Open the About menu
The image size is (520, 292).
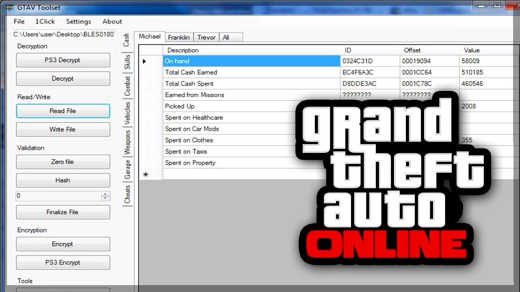click(112, 21)
